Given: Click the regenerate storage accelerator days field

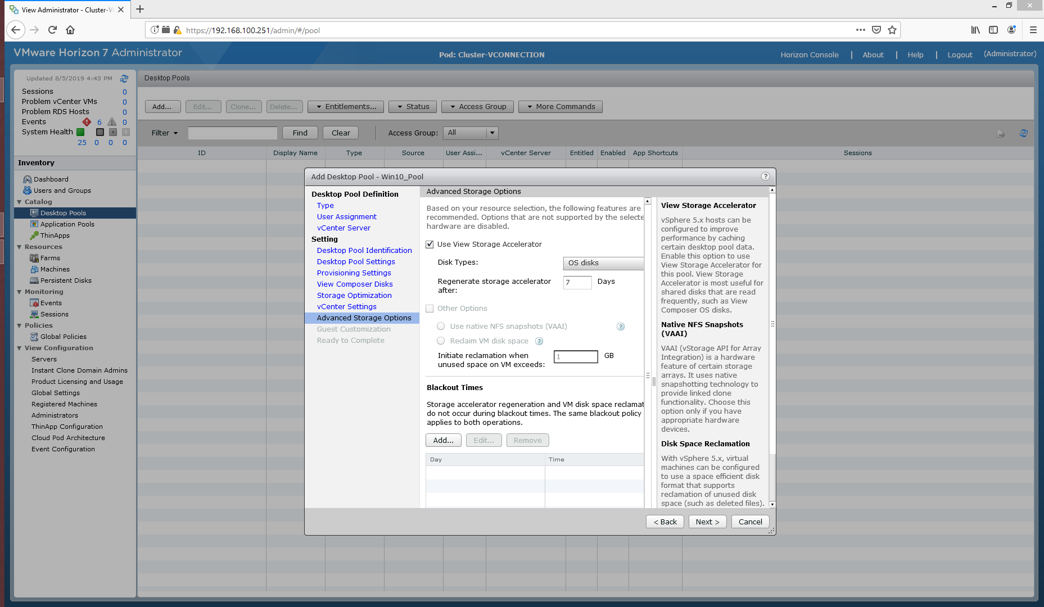Looking at the screenshot, I should [x=577, y=283].
